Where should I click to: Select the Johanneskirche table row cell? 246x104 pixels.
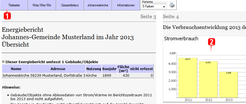(x=16, y=76)
